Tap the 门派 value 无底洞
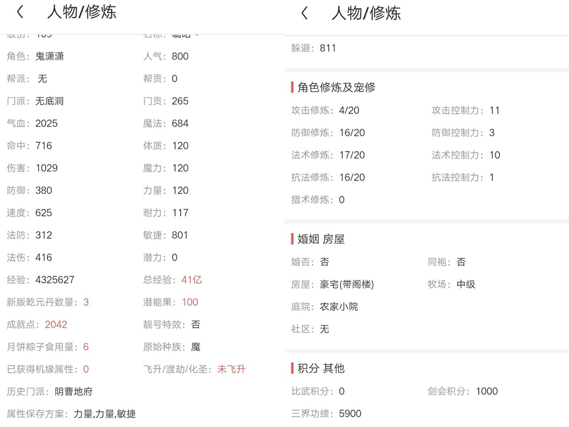 click(x=49, y=101)
